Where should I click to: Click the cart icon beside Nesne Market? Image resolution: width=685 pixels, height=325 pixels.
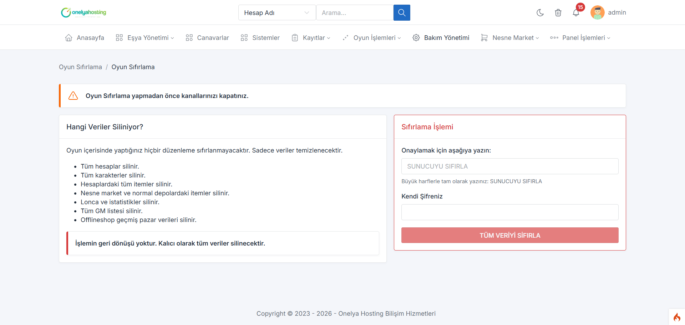(x=484, y=37)
